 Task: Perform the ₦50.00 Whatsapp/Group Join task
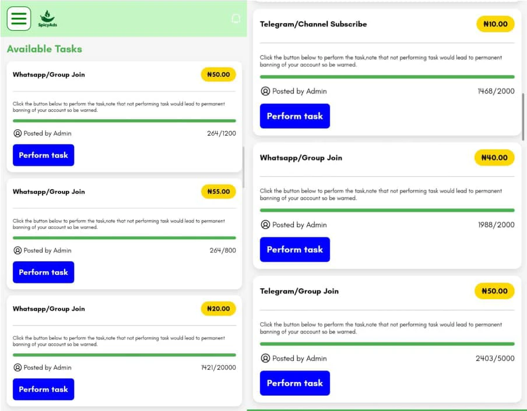(43, 155)
